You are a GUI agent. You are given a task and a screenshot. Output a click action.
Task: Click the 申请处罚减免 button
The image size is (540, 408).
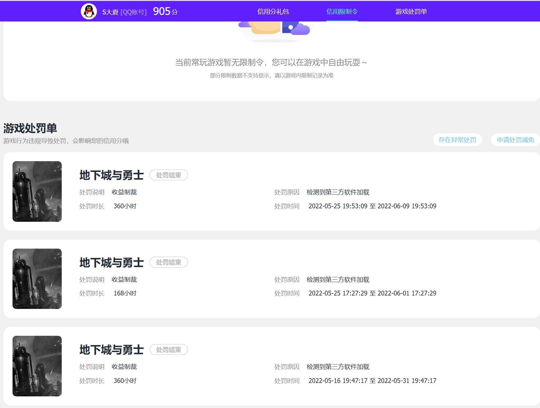(515, 140)
